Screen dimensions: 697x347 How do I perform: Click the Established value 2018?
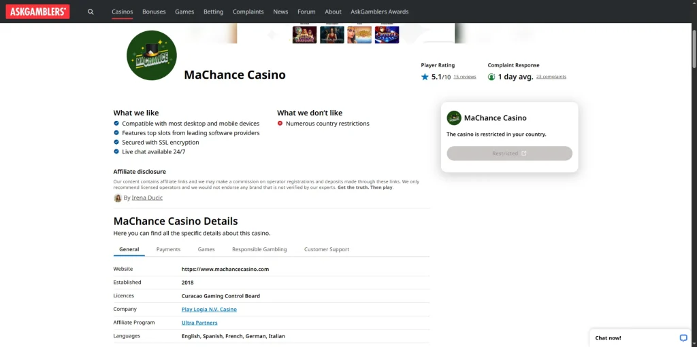pos(188,282)
